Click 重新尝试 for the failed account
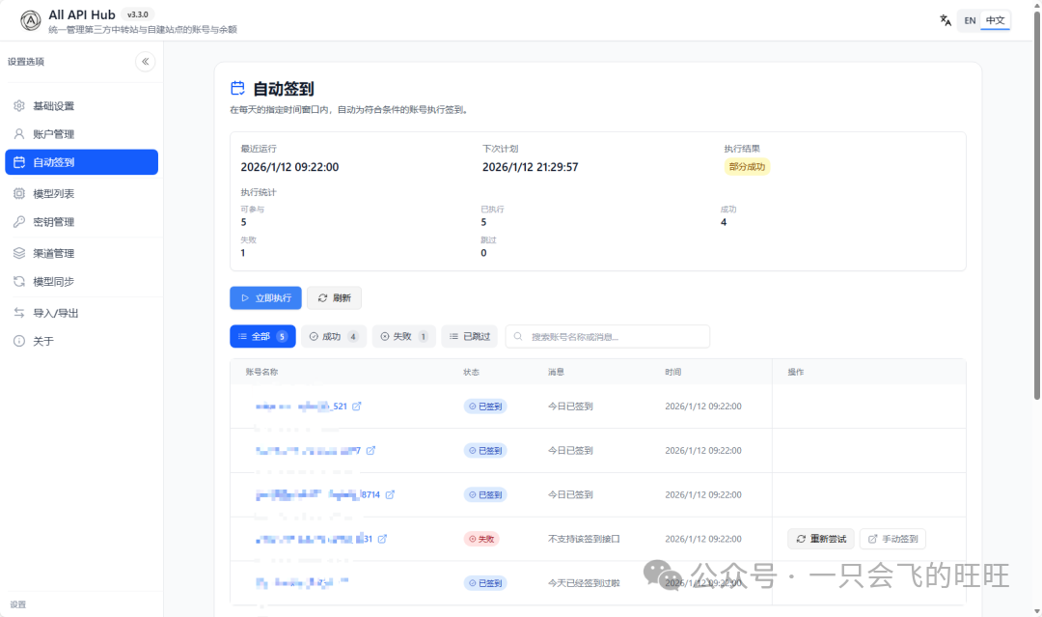The width and height of the screenshot is (1042, 617). [x=820, y=539]
